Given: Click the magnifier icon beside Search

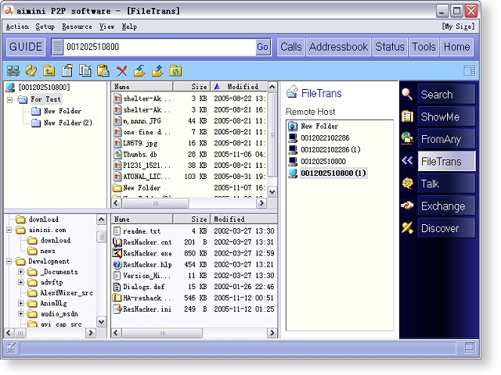Looking at the screenshot, I should tap(407, 95).
